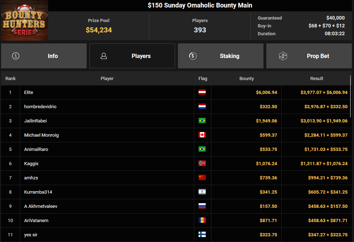Select the Kurramba314 player entry
Image resolution: width=354 pixels, height=242 pixels.
(38, 192)
